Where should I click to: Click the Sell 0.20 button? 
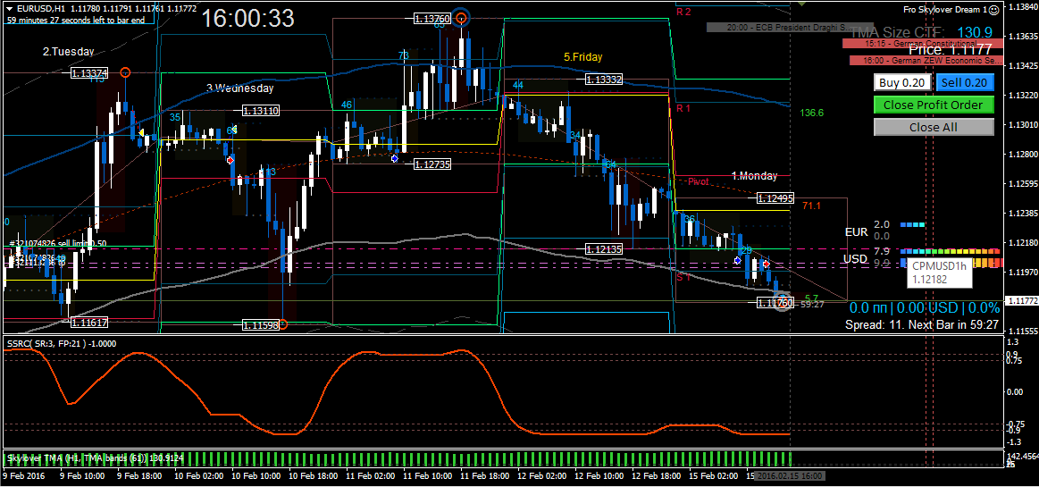(965, 83)
